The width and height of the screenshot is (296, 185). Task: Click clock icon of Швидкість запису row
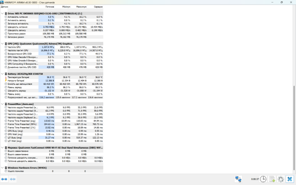(6, 30)
